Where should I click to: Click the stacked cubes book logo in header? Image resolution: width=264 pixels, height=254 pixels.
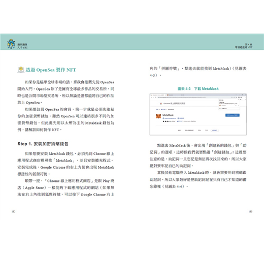click(x=11, y=44)
